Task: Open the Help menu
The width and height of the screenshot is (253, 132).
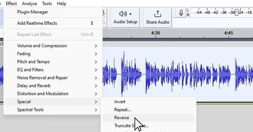Action: click(61, 4)
